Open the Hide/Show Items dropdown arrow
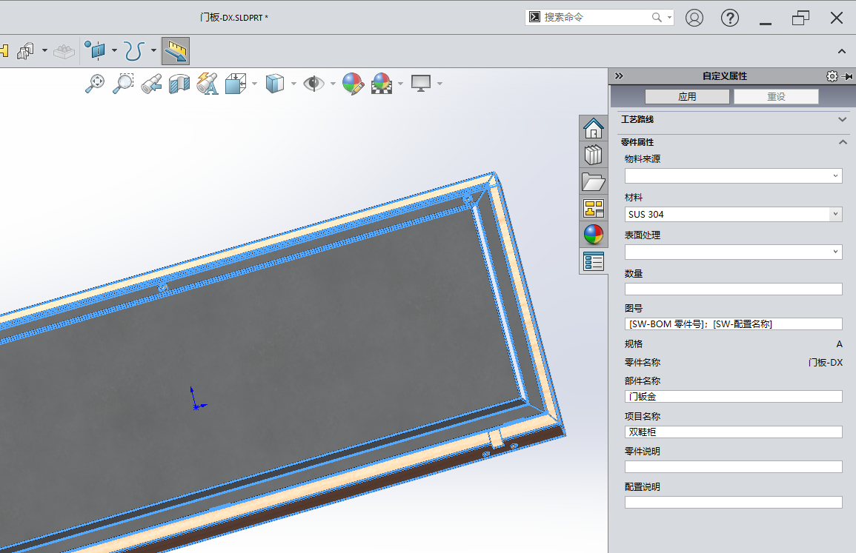Viewport: 856px width, 553px height. 333,84
